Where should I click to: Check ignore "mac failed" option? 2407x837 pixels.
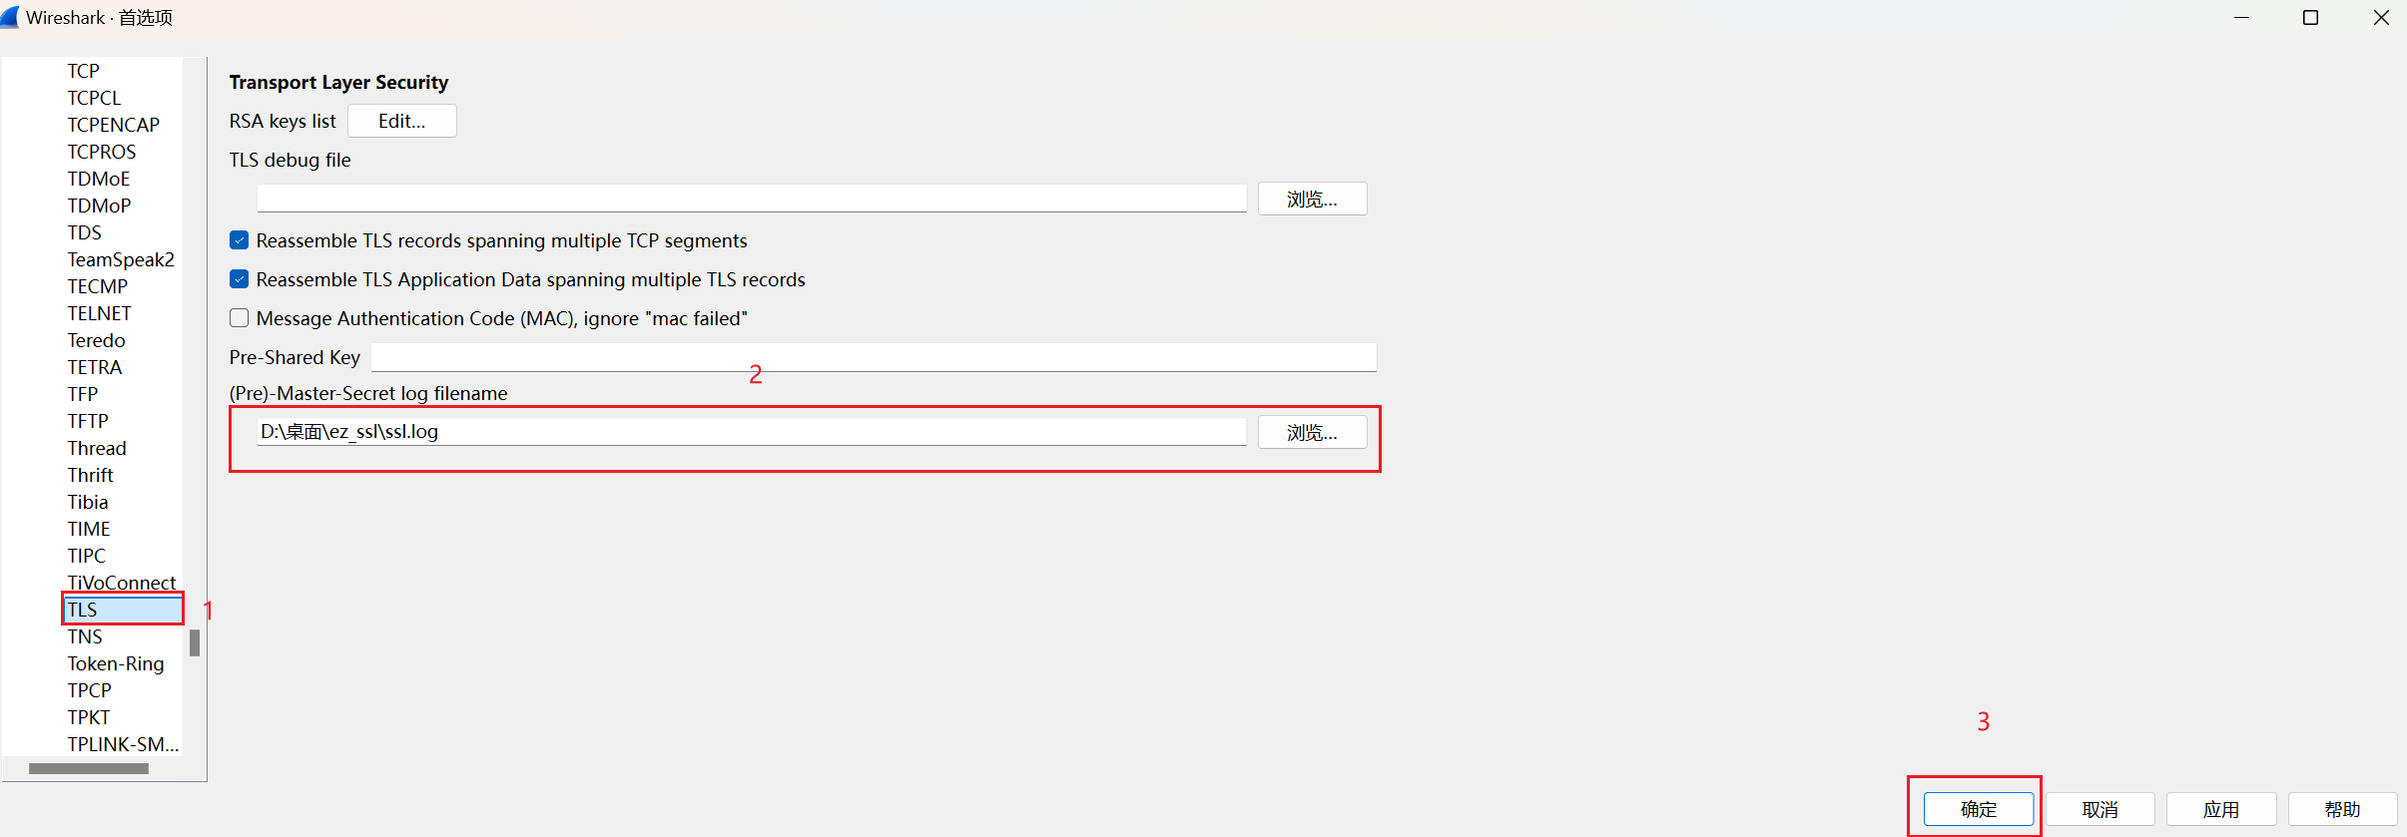pos(240,318)
